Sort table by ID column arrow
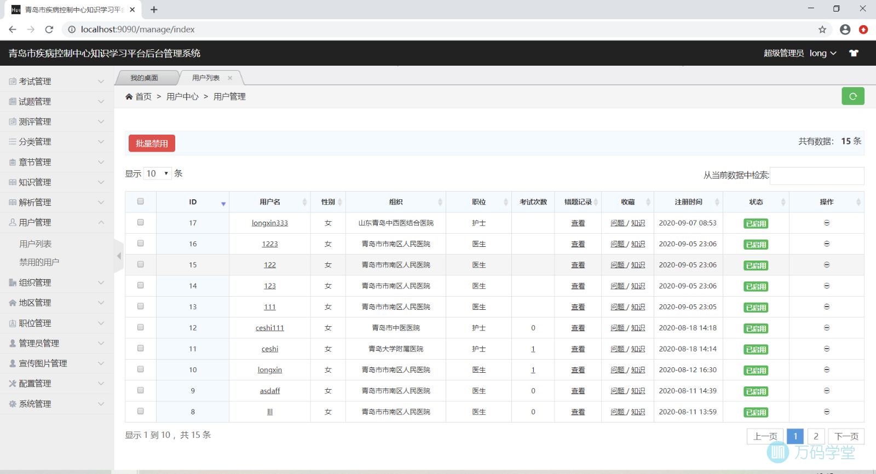 point(223,204)
